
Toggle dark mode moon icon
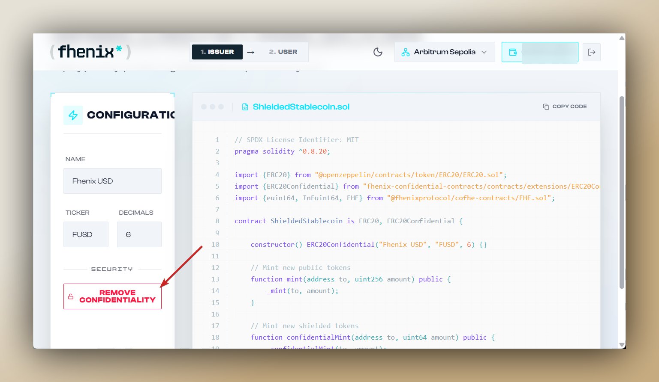pyautogui.click(x=378, y=52)
